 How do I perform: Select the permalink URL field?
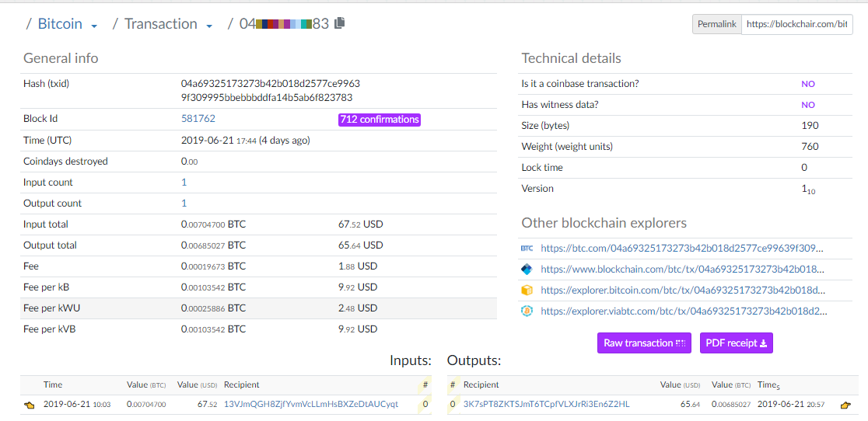click(797, 24)
